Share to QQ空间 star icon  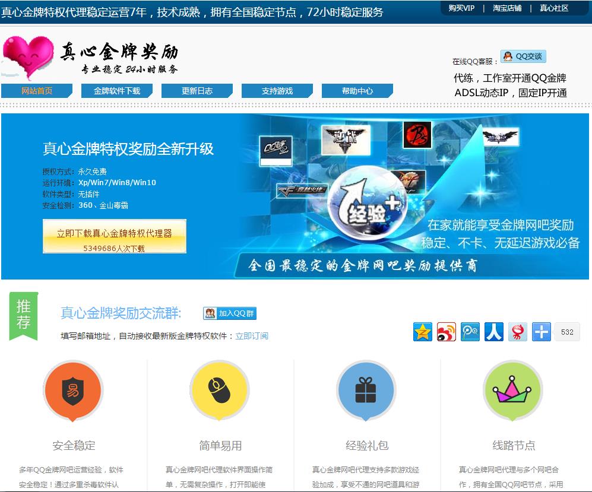423,332
